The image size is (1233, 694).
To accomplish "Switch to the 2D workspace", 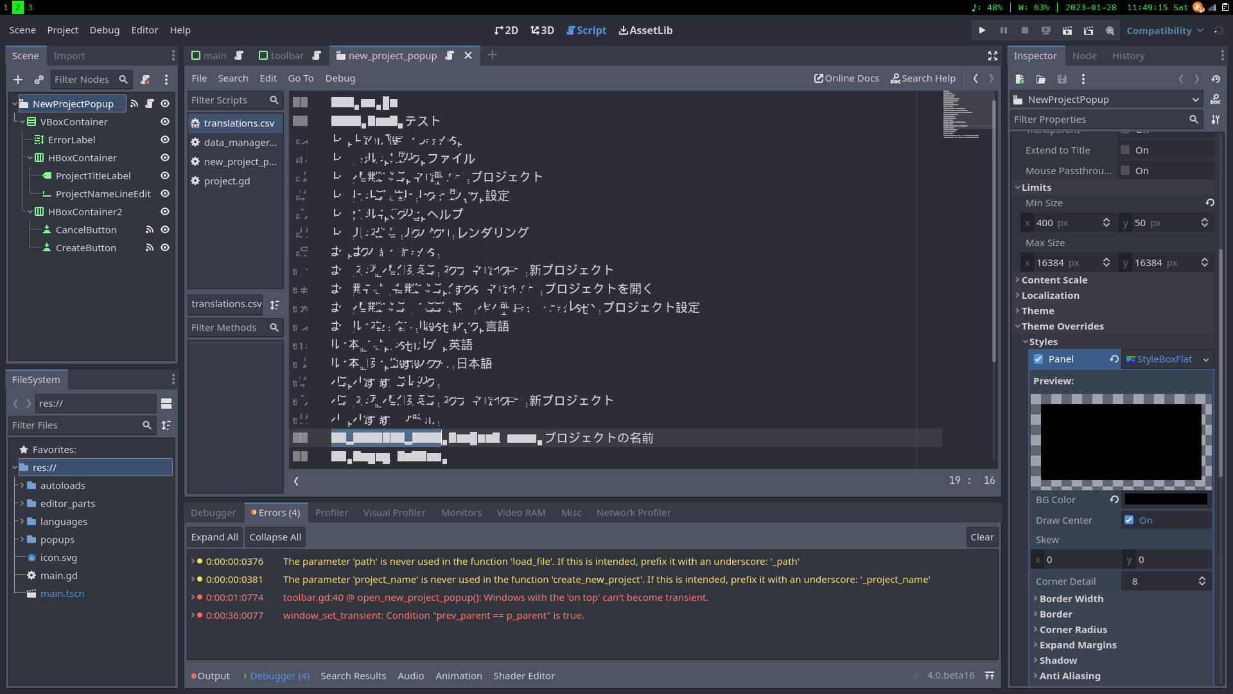I will pos(506,30).
